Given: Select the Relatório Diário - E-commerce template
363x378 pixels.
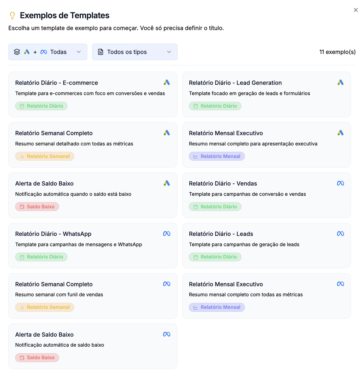Looking at the screenshot, I should tap(93, 94).
